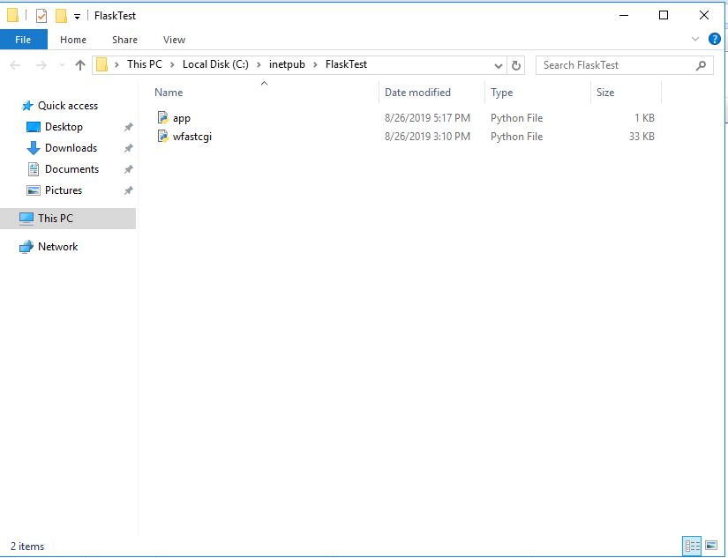Click the Python icon of app file
Viewport: 728px width, 558px height.
click(x=163, y=118)
